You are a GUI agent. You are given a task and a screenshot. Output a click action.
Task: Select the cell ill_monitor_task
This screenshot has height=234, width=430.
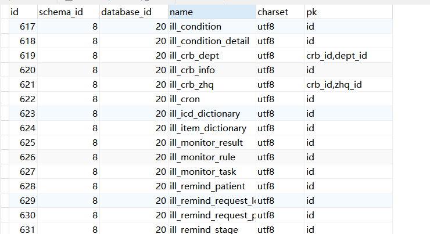(212, 172)
